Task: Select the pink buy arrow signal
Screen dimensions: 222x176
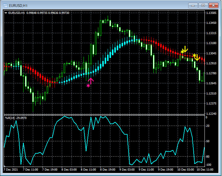Action: click(91, 81)
